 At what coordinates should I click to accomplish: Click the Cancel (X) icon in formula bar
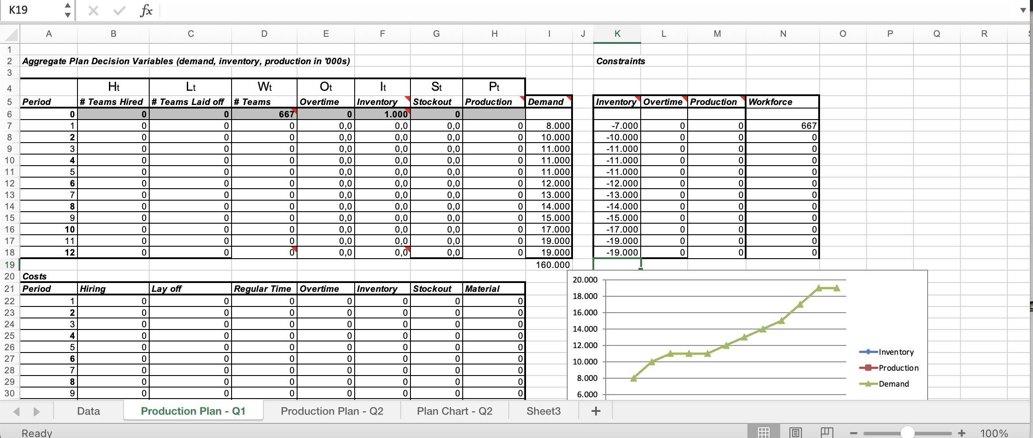93,11
